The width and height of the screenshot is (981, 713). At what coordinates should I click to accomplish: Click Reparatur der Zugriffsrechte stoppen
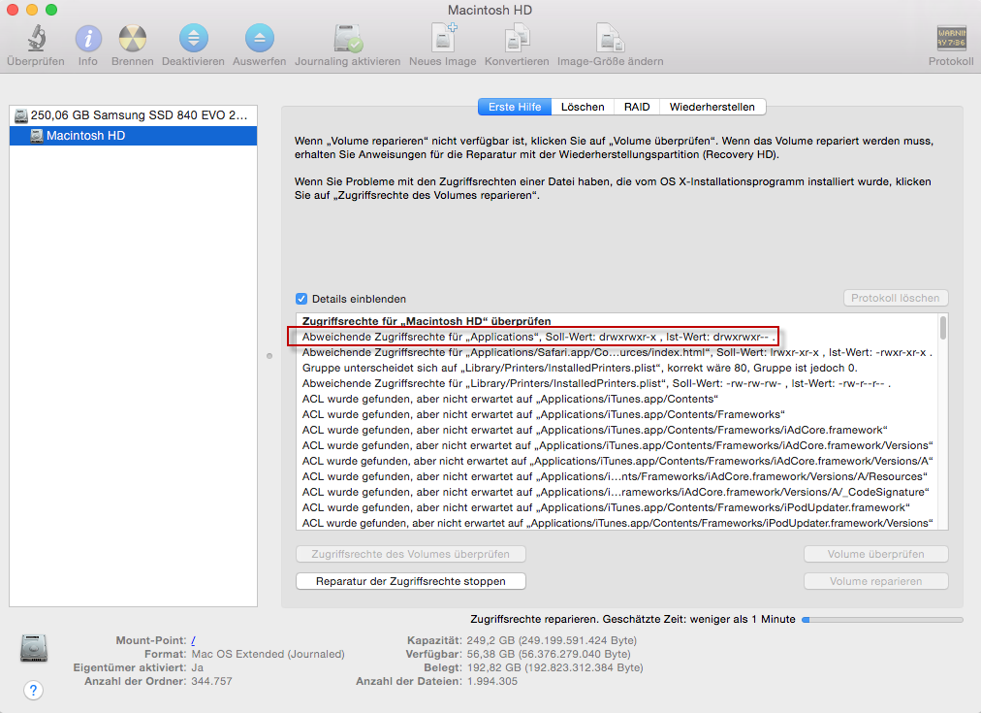(410, 581)
